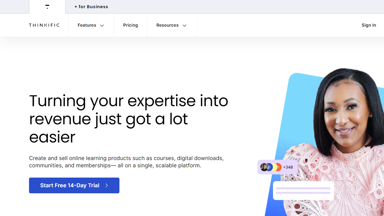Go to the Pricing page
Image resolution: width=384 pixels, height=216 pixels.
coord(130,25)
